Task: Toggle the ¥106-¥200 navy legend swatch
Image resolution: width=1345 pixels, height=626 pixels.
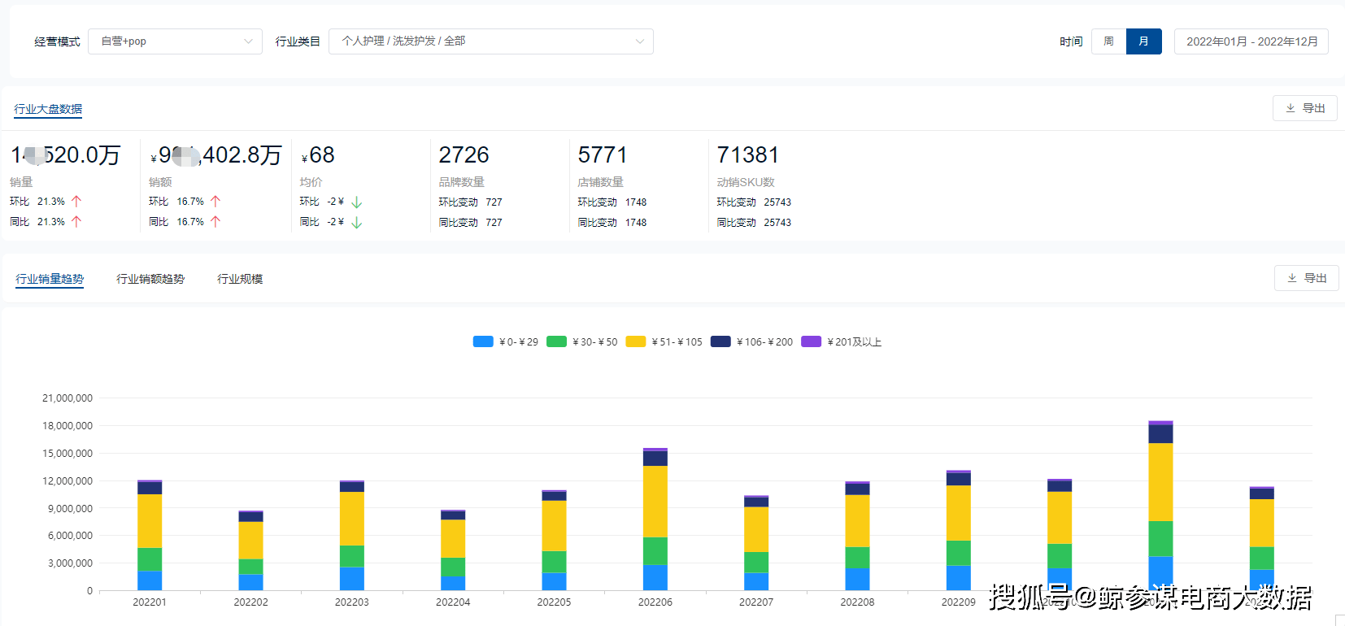Action: pyautogui.click(x=720, y=341)
